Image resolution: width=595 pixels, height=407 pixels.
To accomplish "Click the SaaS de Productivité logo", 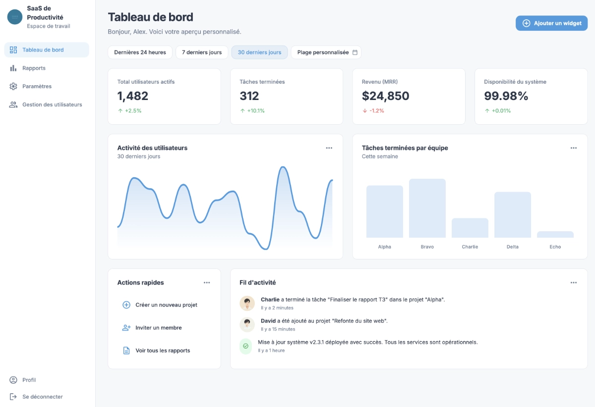I will coord(15,17).
